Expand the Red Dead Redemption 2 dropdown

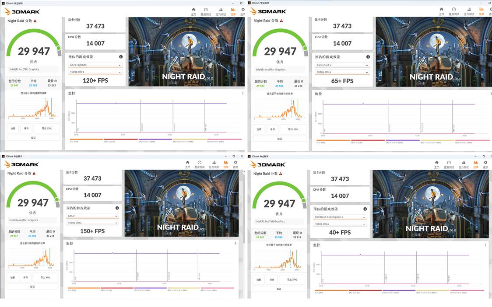(340, 217)
